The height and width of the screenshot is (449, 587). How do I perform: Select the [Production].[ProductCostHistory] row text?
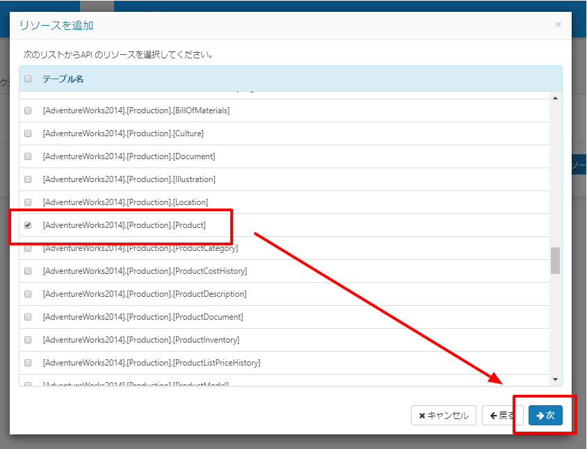145,271
